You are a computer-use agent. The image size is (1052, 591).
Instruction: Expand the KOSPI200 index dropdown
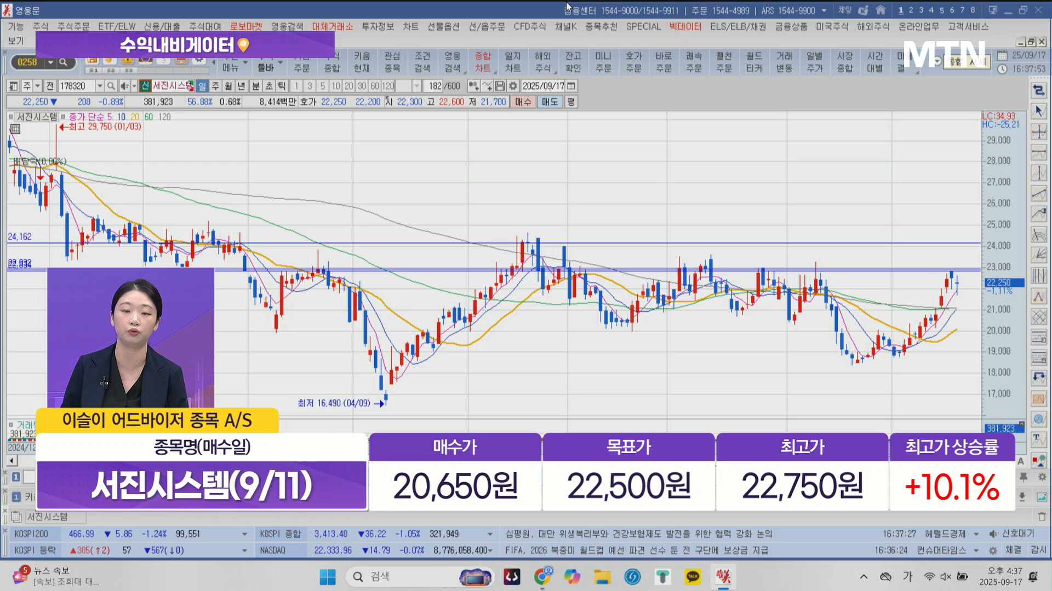pyautogui.click(x=244, y=534)
